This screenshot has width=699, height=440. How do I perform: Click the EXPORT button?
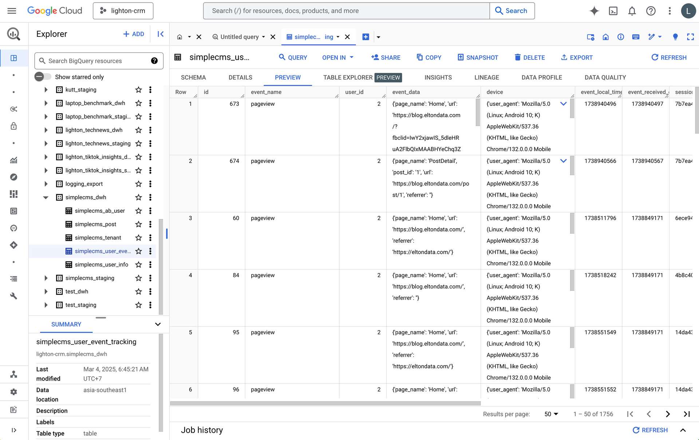coord(577,58)
